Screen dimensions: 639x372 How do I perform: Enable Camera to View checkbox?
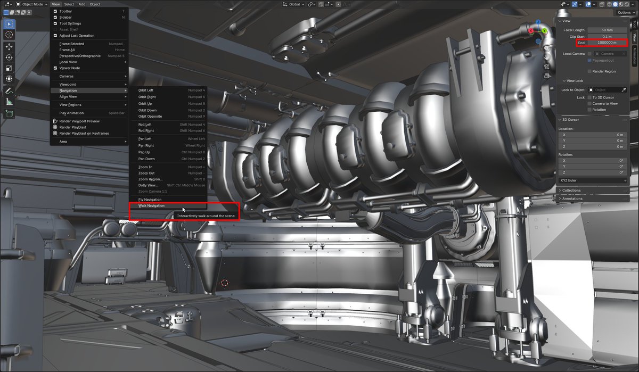tap(589, 103)
